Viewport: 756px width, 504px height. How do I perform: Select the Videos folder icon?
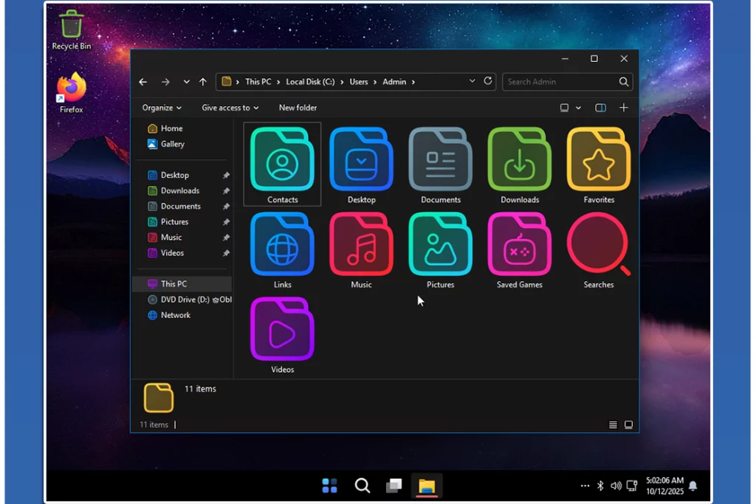[x=282, y=330]
